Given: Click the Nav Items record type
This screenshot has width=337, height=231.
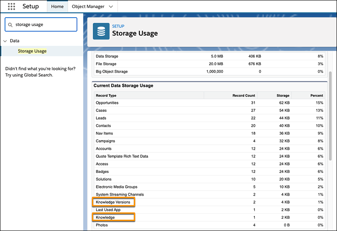Looking at the screenshot, I should (104, 133).
